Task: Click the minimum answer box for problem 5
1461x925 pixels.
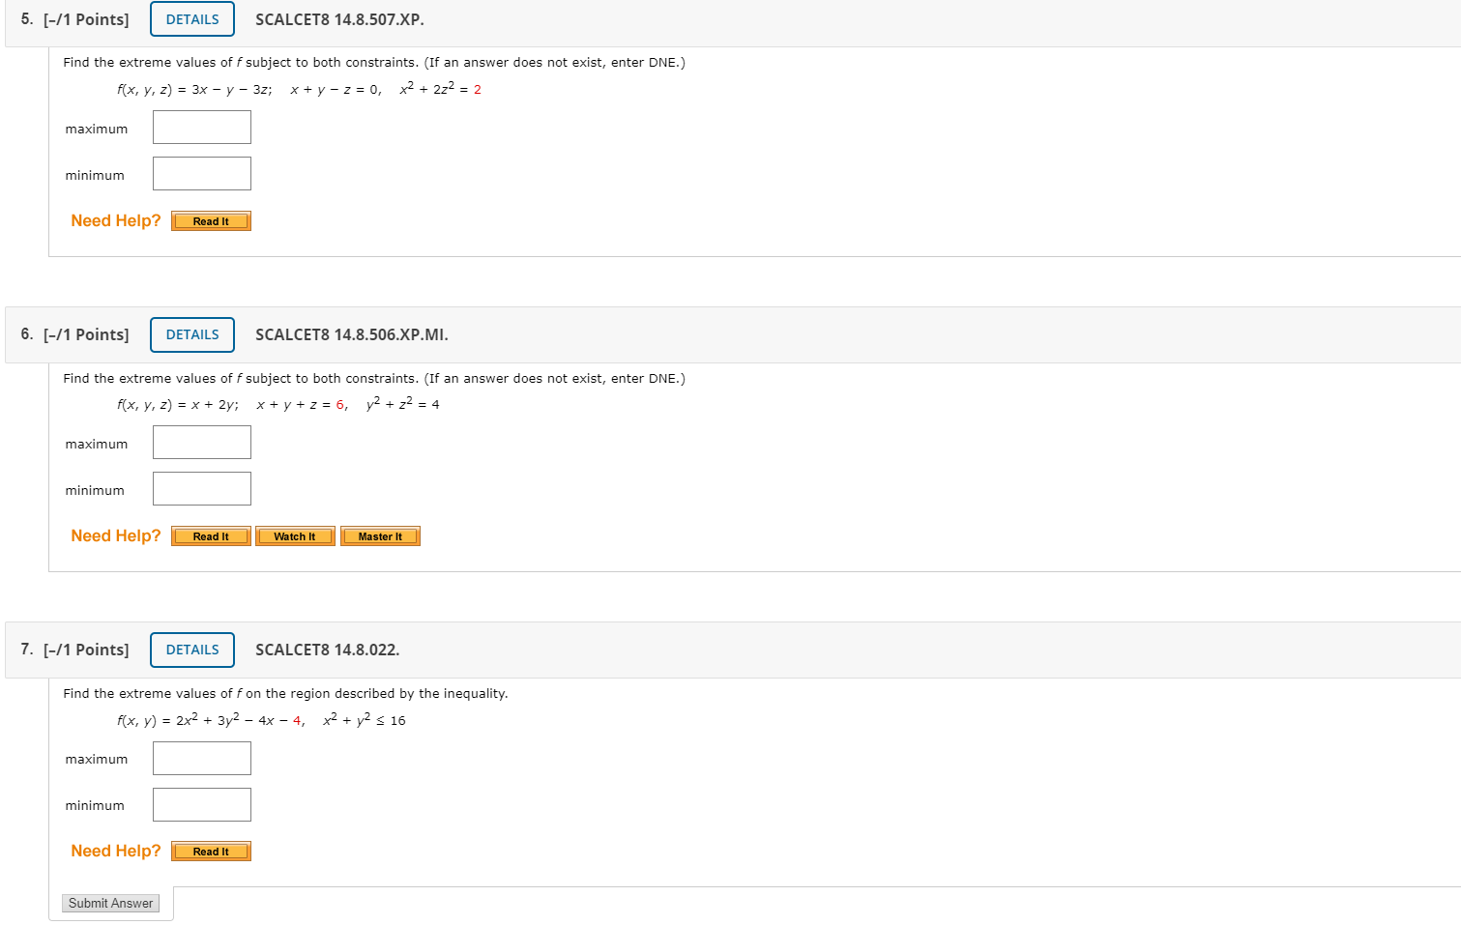Action: click(201, 173)
